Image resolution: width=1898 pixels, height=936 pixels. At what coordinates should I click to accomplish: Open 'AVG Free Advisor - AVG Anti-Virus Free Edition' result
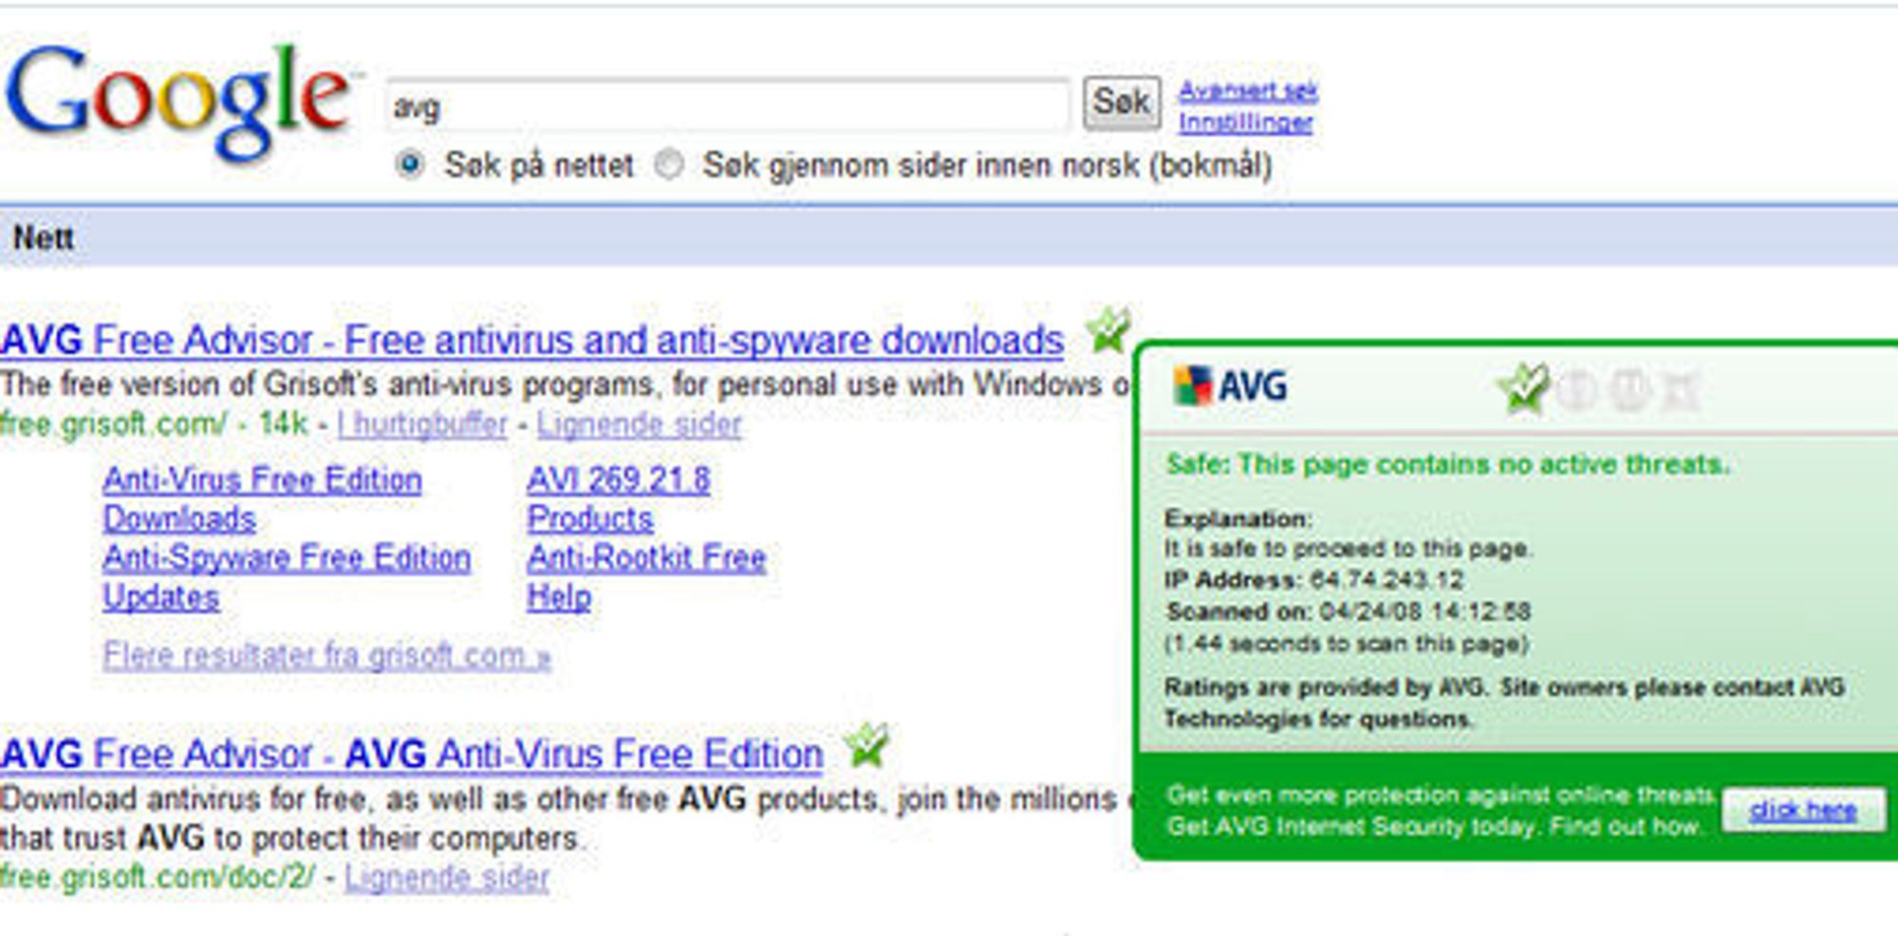pyautogui.click(x=412, y=755)
